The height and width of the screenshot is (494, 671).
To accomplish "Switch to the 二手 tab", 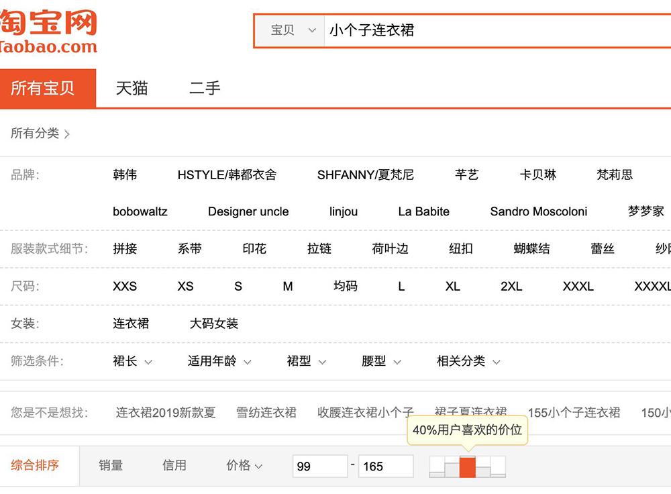I will [205, 89].
